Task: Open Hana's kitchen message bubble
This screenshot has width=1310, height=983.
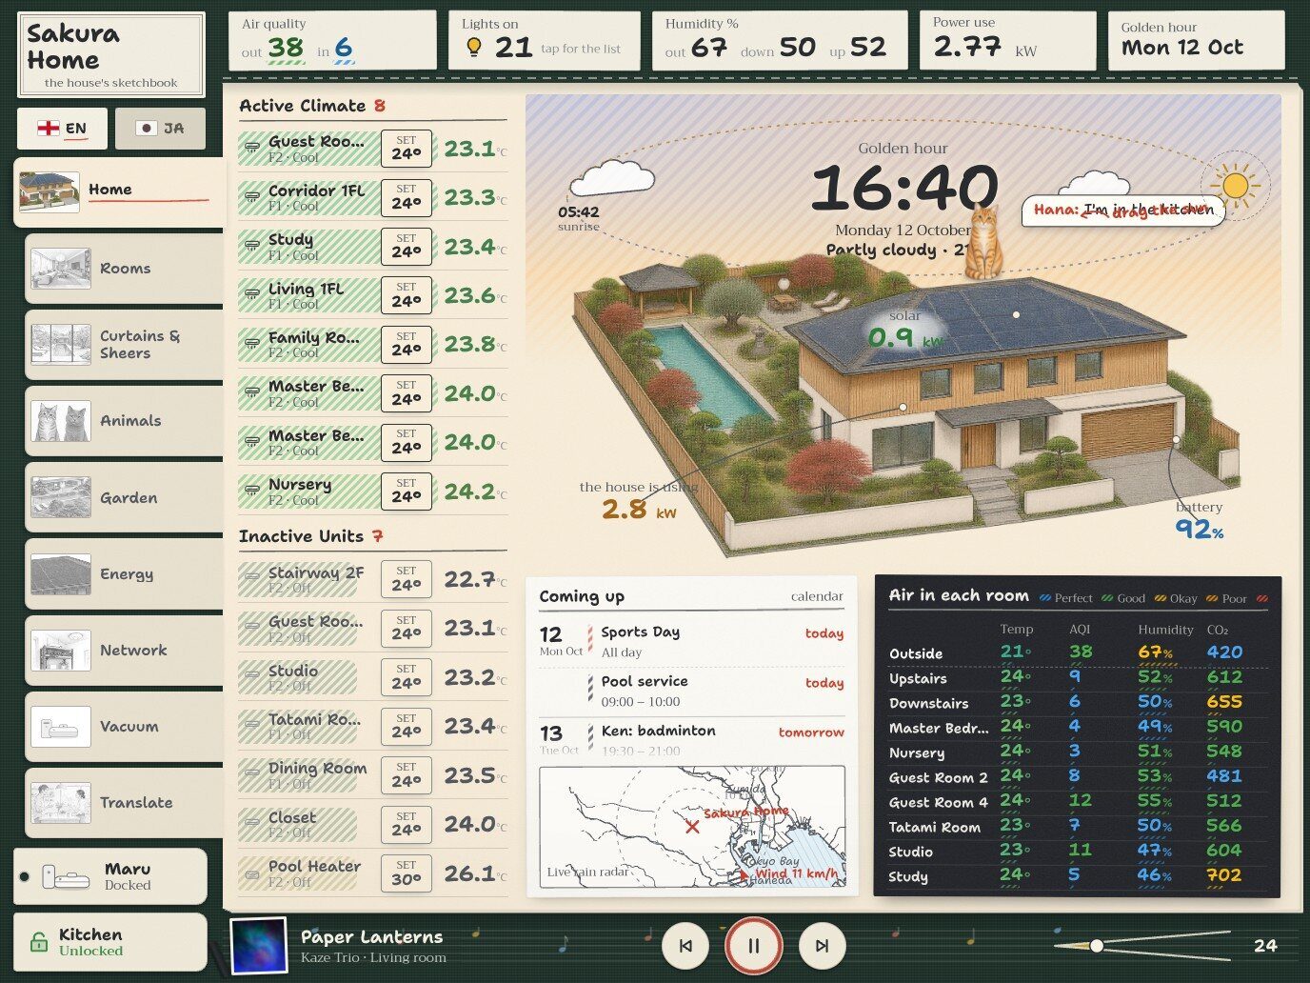Action: click(x=1122, y=210)
